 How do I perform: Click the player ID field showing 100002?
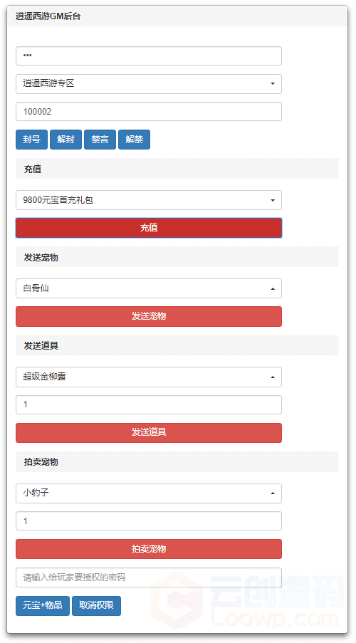click(x=149, y=112)
